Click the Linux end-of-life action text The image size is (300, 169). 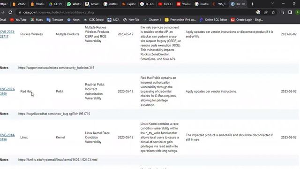[229, 138]
